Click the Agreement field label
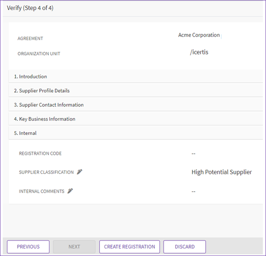Image resolution: width=266 pixels, height=256 pixels. (x=30, y=39)
